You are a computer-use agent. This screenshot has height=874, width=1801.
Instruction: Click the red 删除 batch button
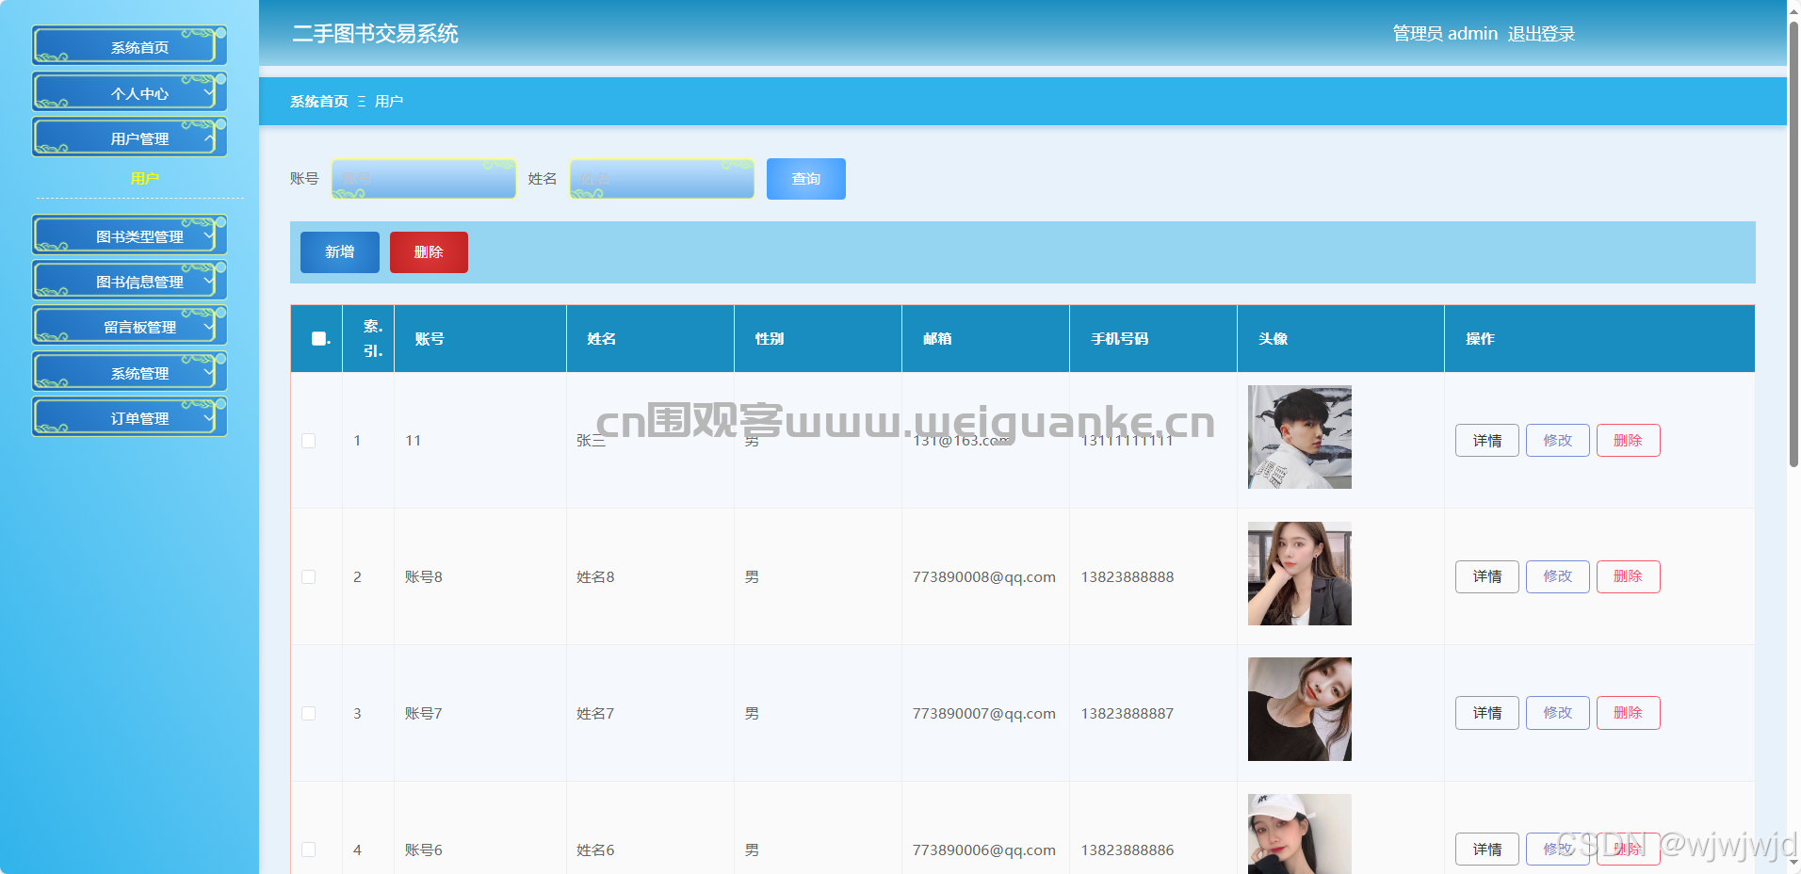(429, 252)
